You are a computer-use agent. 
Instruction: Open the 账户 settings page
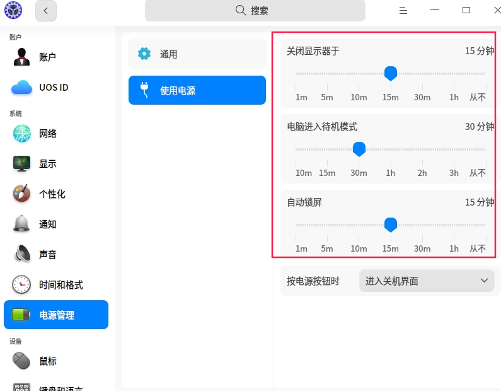click(x=56, y=57)
